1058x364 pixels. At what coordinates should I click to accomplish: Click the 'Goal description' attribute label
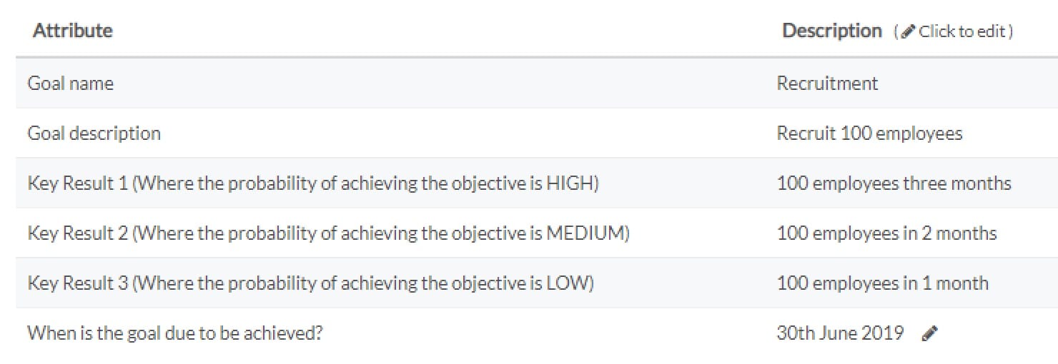tap(94, 133)
